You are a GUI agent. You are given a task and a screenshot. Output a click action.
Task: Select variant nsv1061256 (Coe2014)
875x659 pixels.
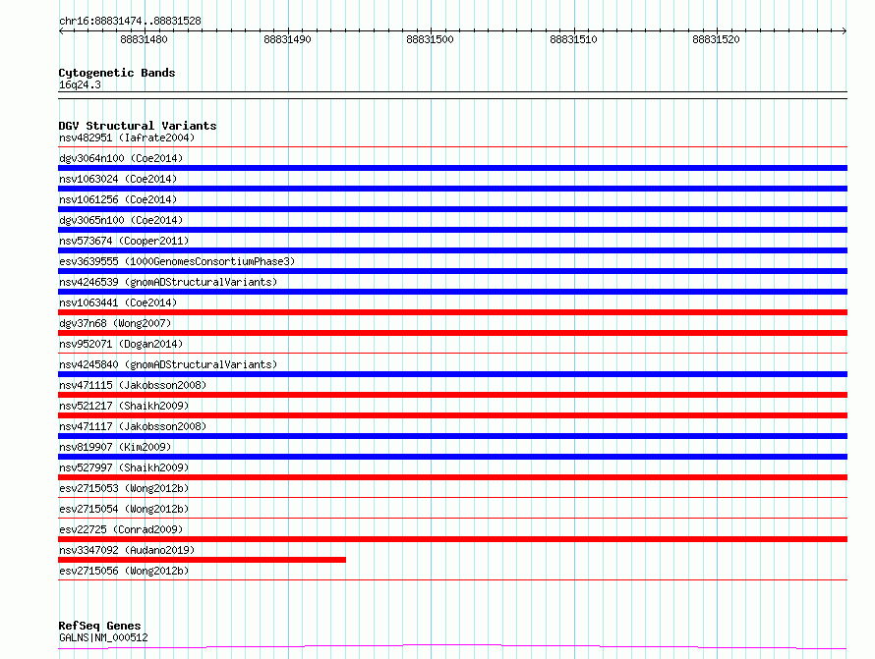point(118,199)
